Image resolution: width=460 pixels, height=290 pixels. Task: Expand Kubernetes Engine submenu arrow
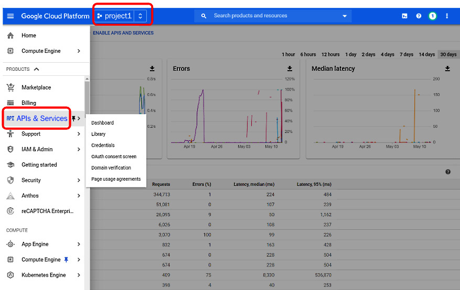click(79, 275)
